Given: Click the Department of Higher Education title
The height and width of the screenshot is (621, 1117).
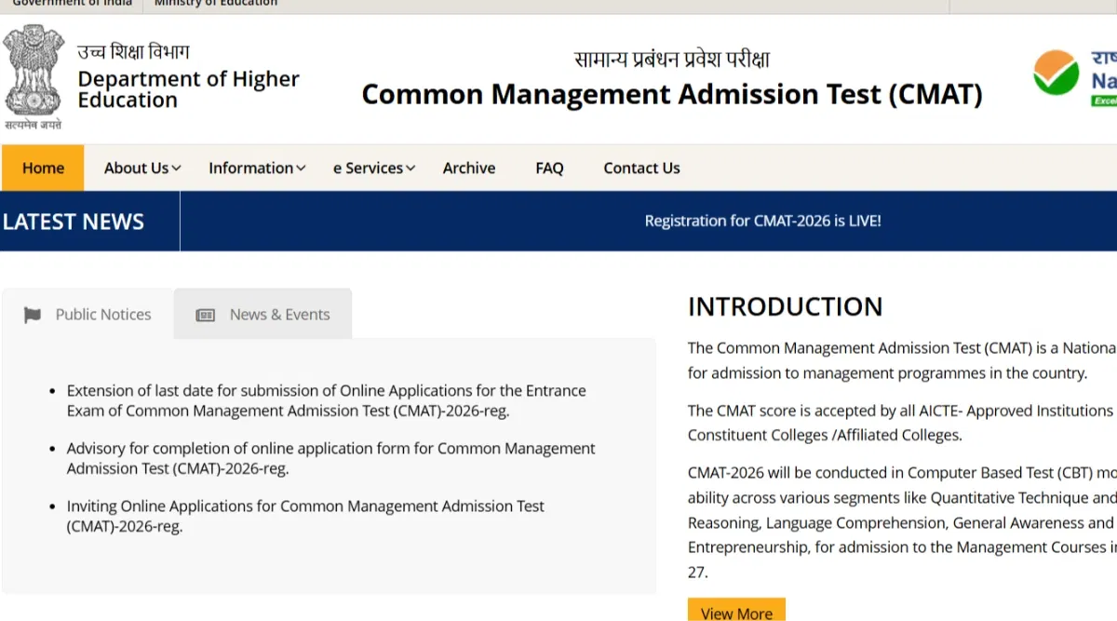Looking at the screenshot, I should coord(188,89).
